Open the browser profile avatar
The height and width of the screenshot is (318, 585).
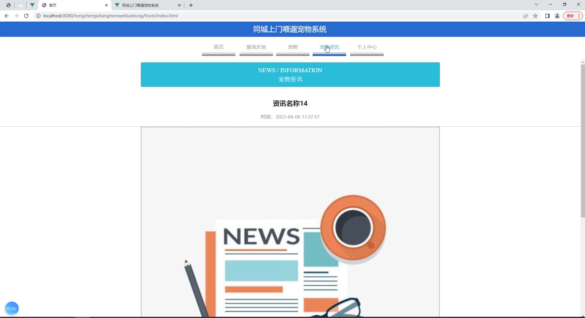pos(557,16)
